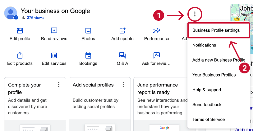Click Build customer trust by adding text
The image size is (253, 131).
click(95, 103)
